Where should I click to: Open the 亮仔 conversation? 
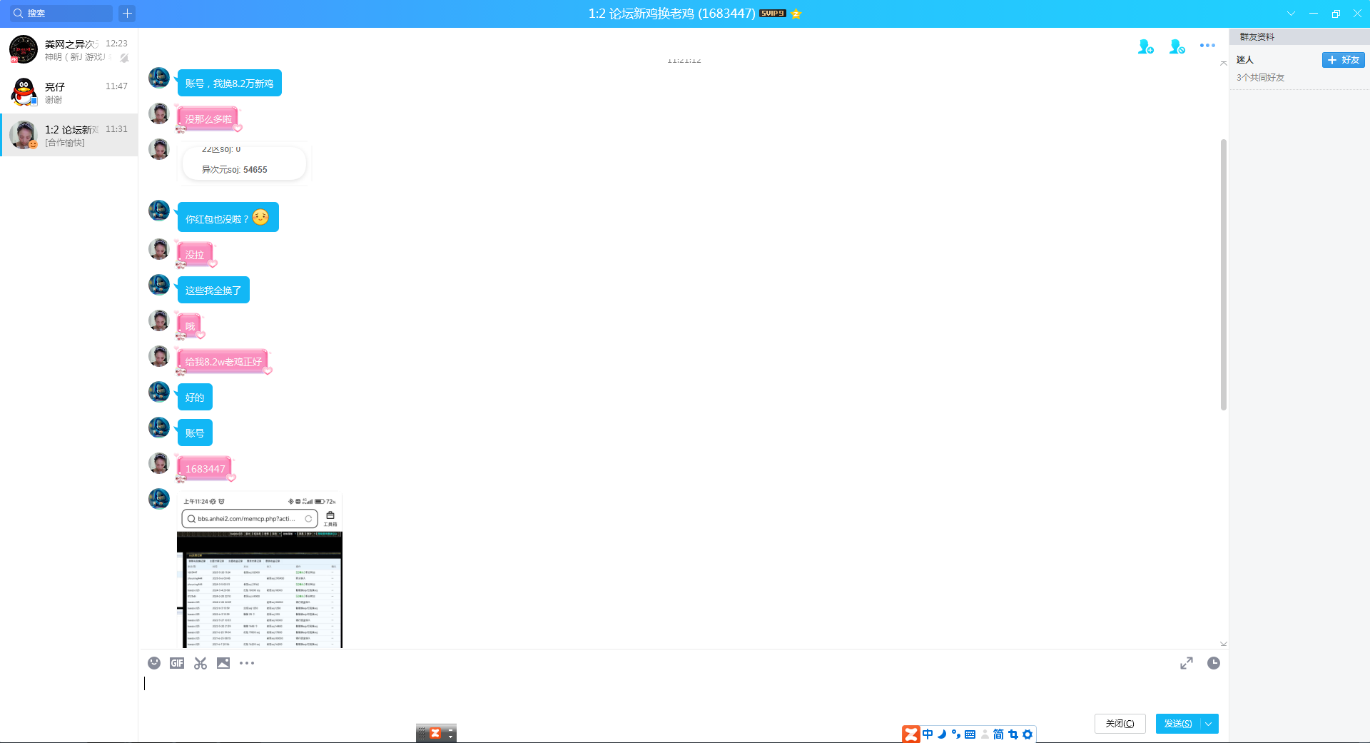pyautogui.click(x=69, y=92)
